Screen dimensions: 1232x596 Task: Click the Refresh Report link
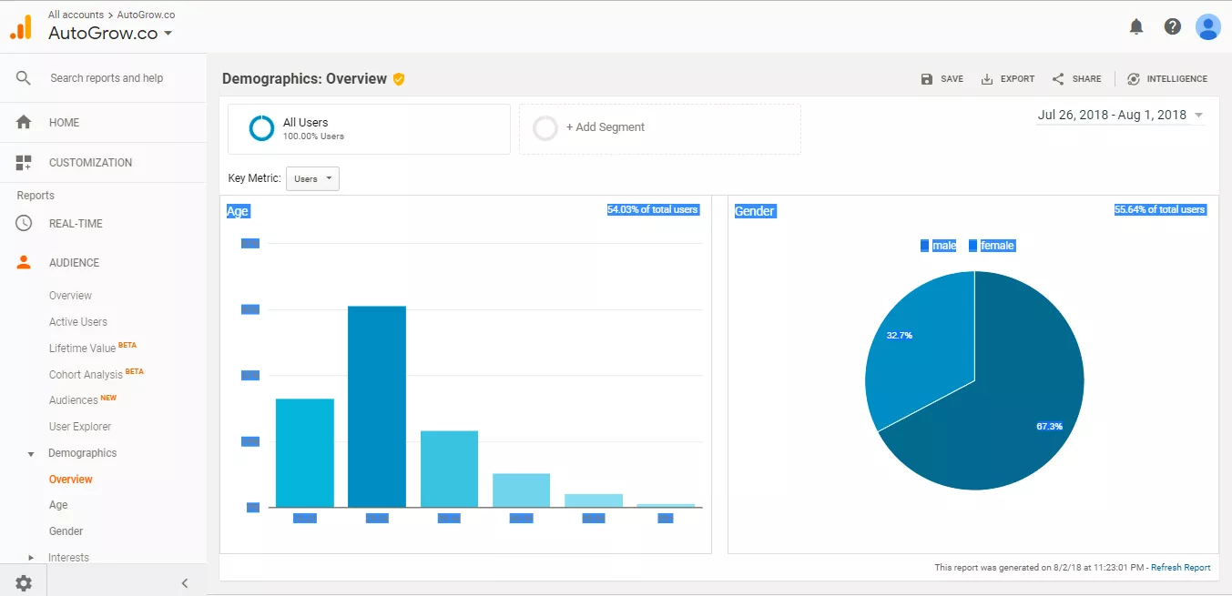point(1180,568)
